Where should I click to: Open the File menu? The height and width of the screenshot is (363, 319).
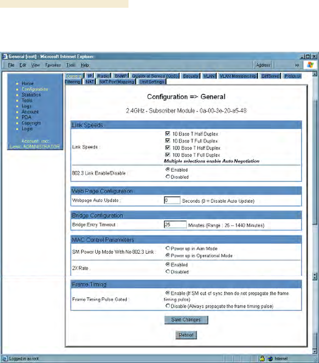click(11, 65)
